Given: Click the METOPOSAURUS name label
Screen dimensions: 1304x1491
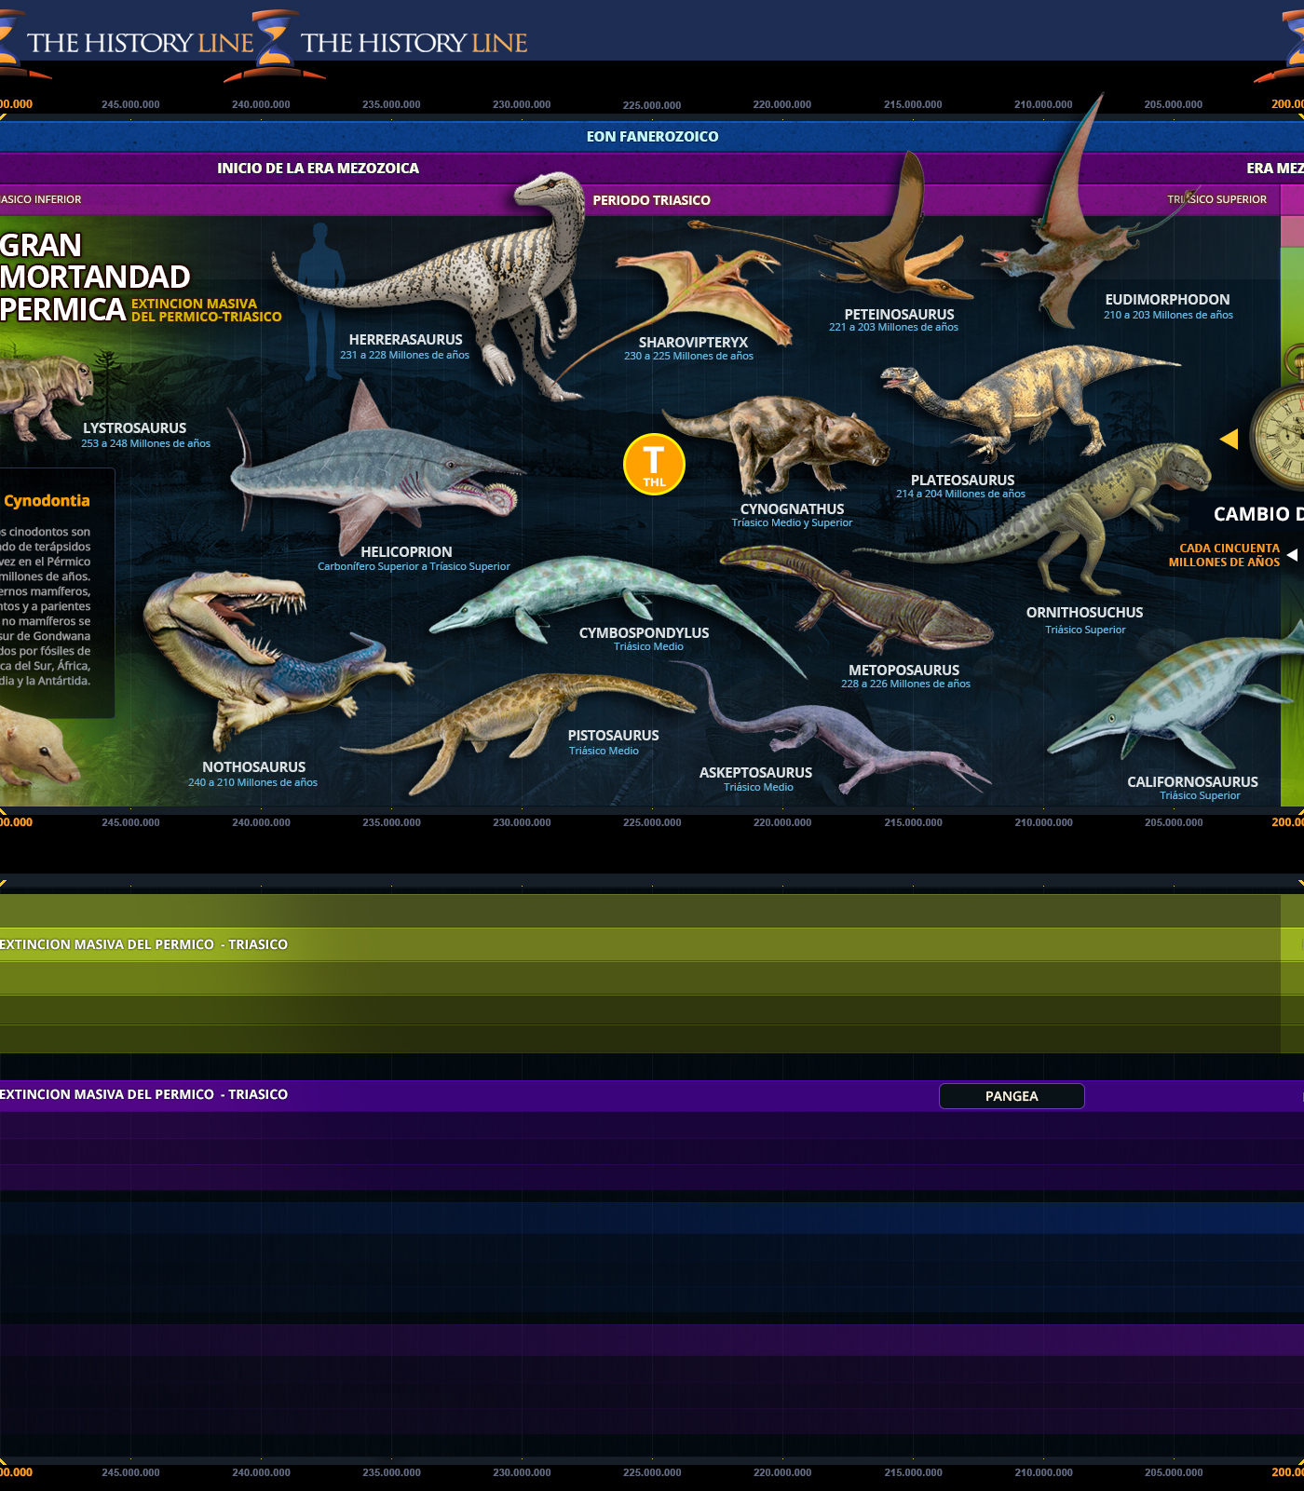Looking at the screenshot, I should pos(903,671).
